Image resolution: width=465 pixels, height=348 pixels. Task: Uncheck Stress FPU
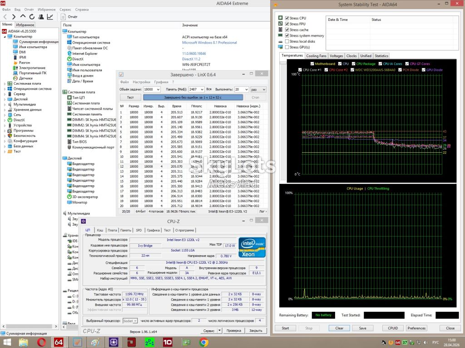pyautogui.click(x=287, y=24)
